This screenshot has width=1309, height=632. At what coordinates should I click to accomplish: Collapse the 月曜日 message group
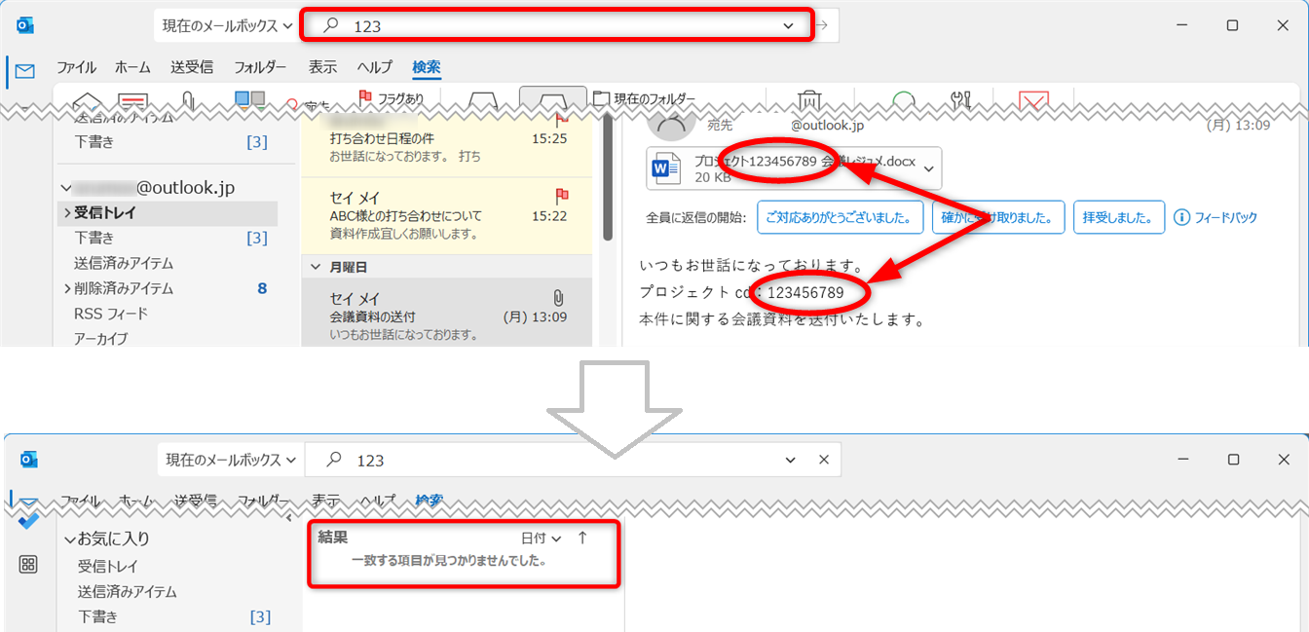tap(316, 266)
